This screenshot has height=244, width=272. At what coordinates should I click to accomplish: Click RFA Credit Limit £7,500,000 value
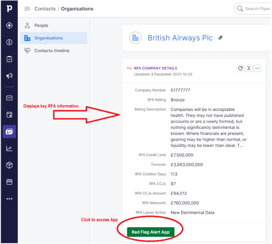[x=182, y=155]
